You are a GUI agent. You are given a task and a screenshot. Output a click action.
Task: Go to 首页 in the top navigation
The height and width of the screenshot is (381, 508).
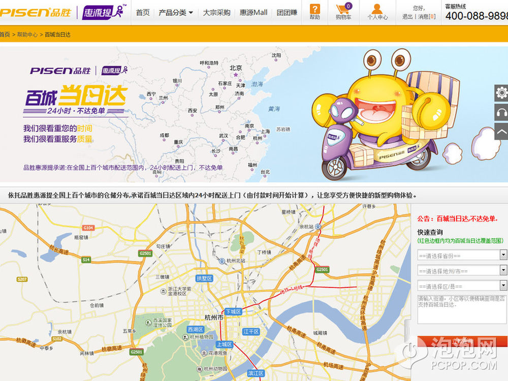click(x=143, y=13)
